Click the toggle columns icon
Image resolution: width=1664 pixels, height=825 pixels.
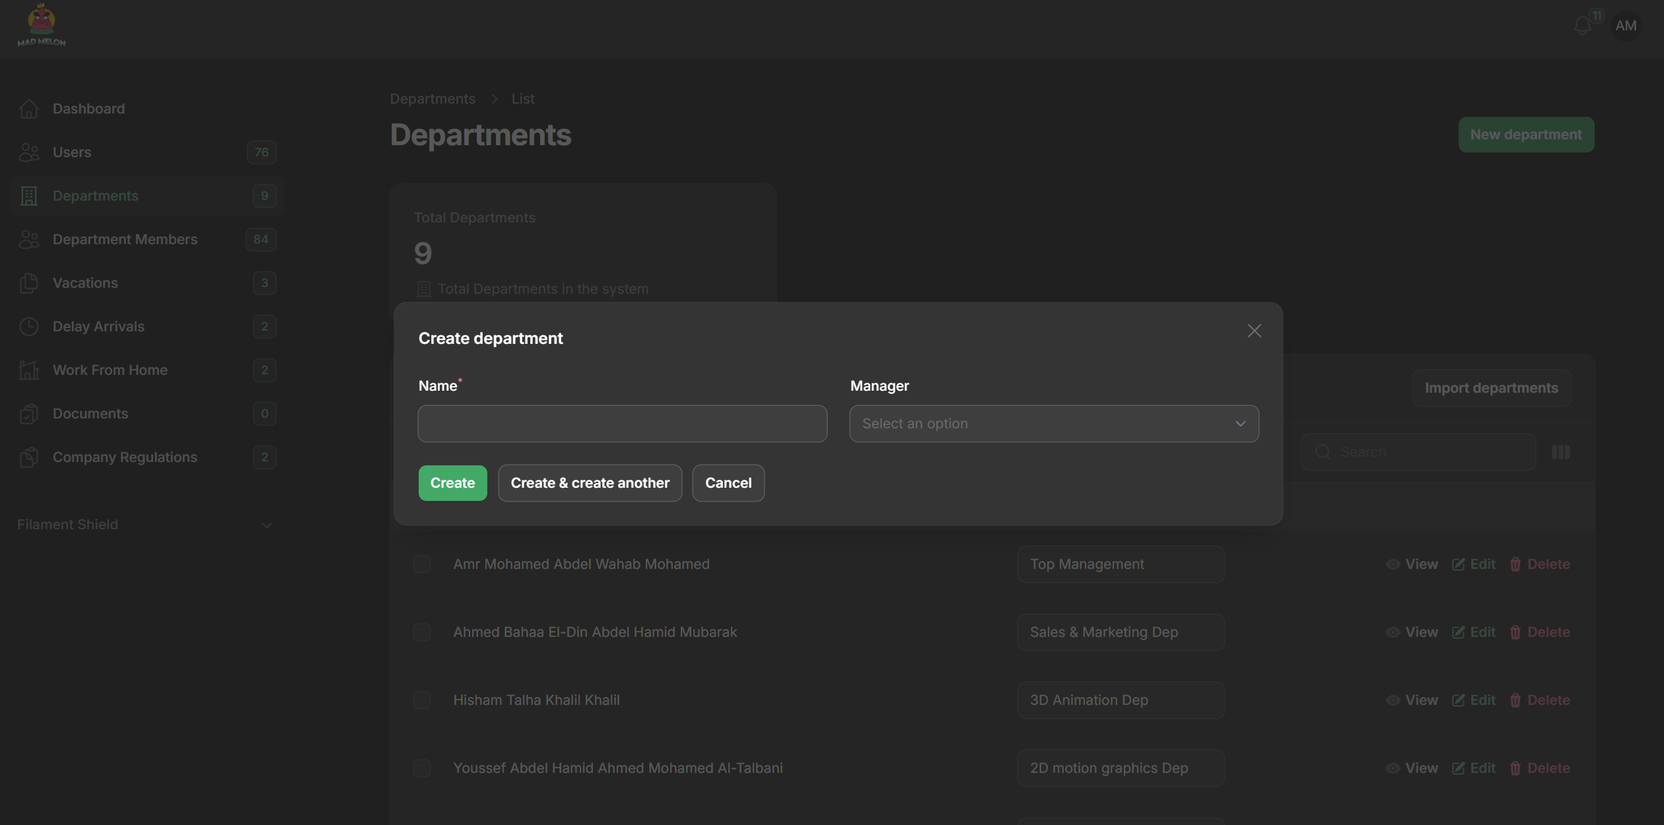[x=1560, y=452]
